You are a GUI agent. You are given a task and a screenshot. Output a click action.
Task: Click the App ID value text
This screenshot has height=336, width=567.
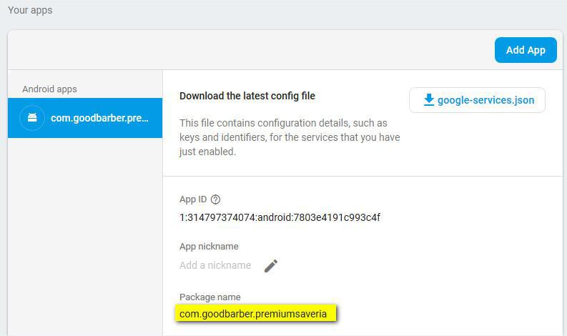280,217
